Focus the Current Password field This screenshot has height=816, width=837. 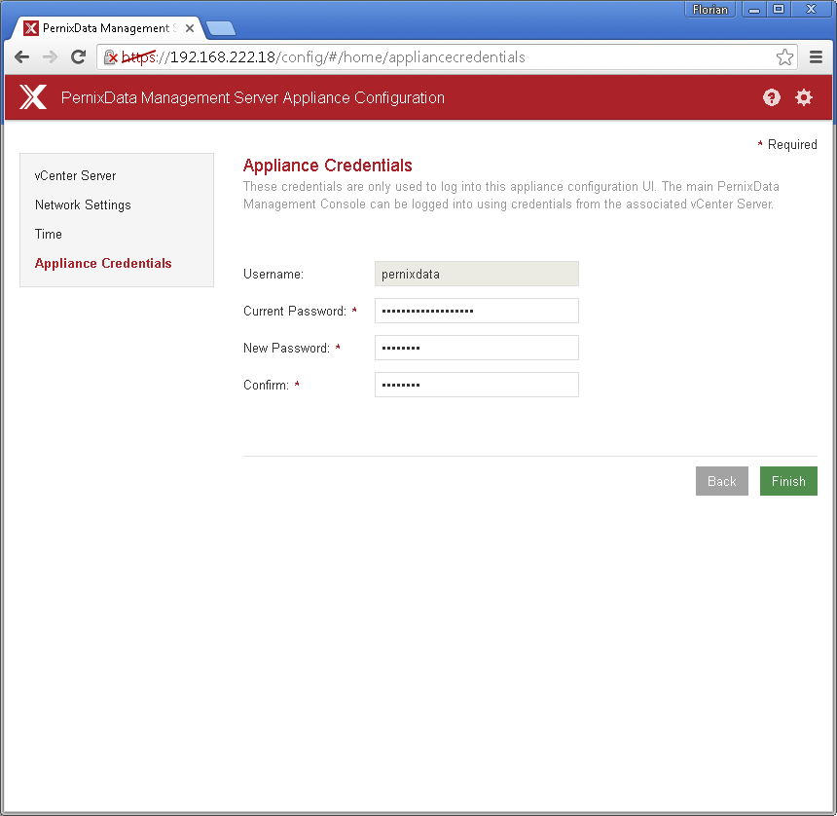coord(477,311)
